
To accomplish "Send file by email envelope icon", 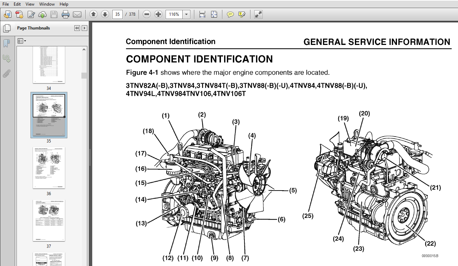I will pos(77,14).
